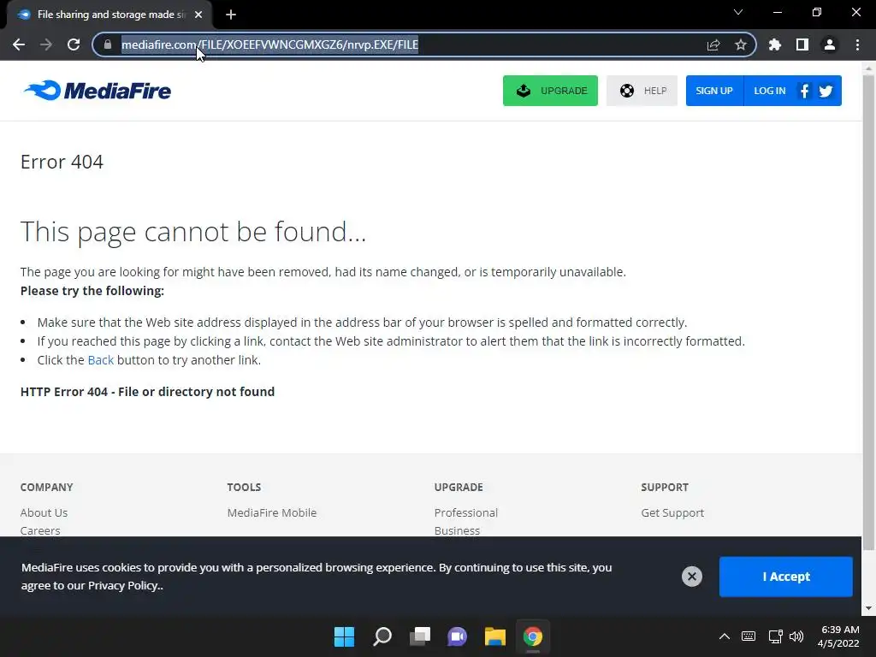Click the scrollbar down arrow
This screenshot has width=876, height=657.
point(868,608)
